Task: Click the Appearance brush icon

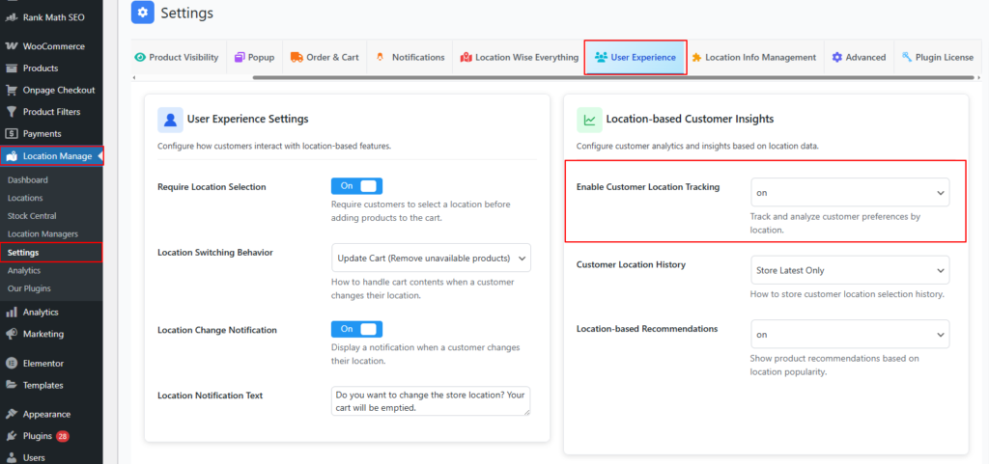Action: (12, 414)
